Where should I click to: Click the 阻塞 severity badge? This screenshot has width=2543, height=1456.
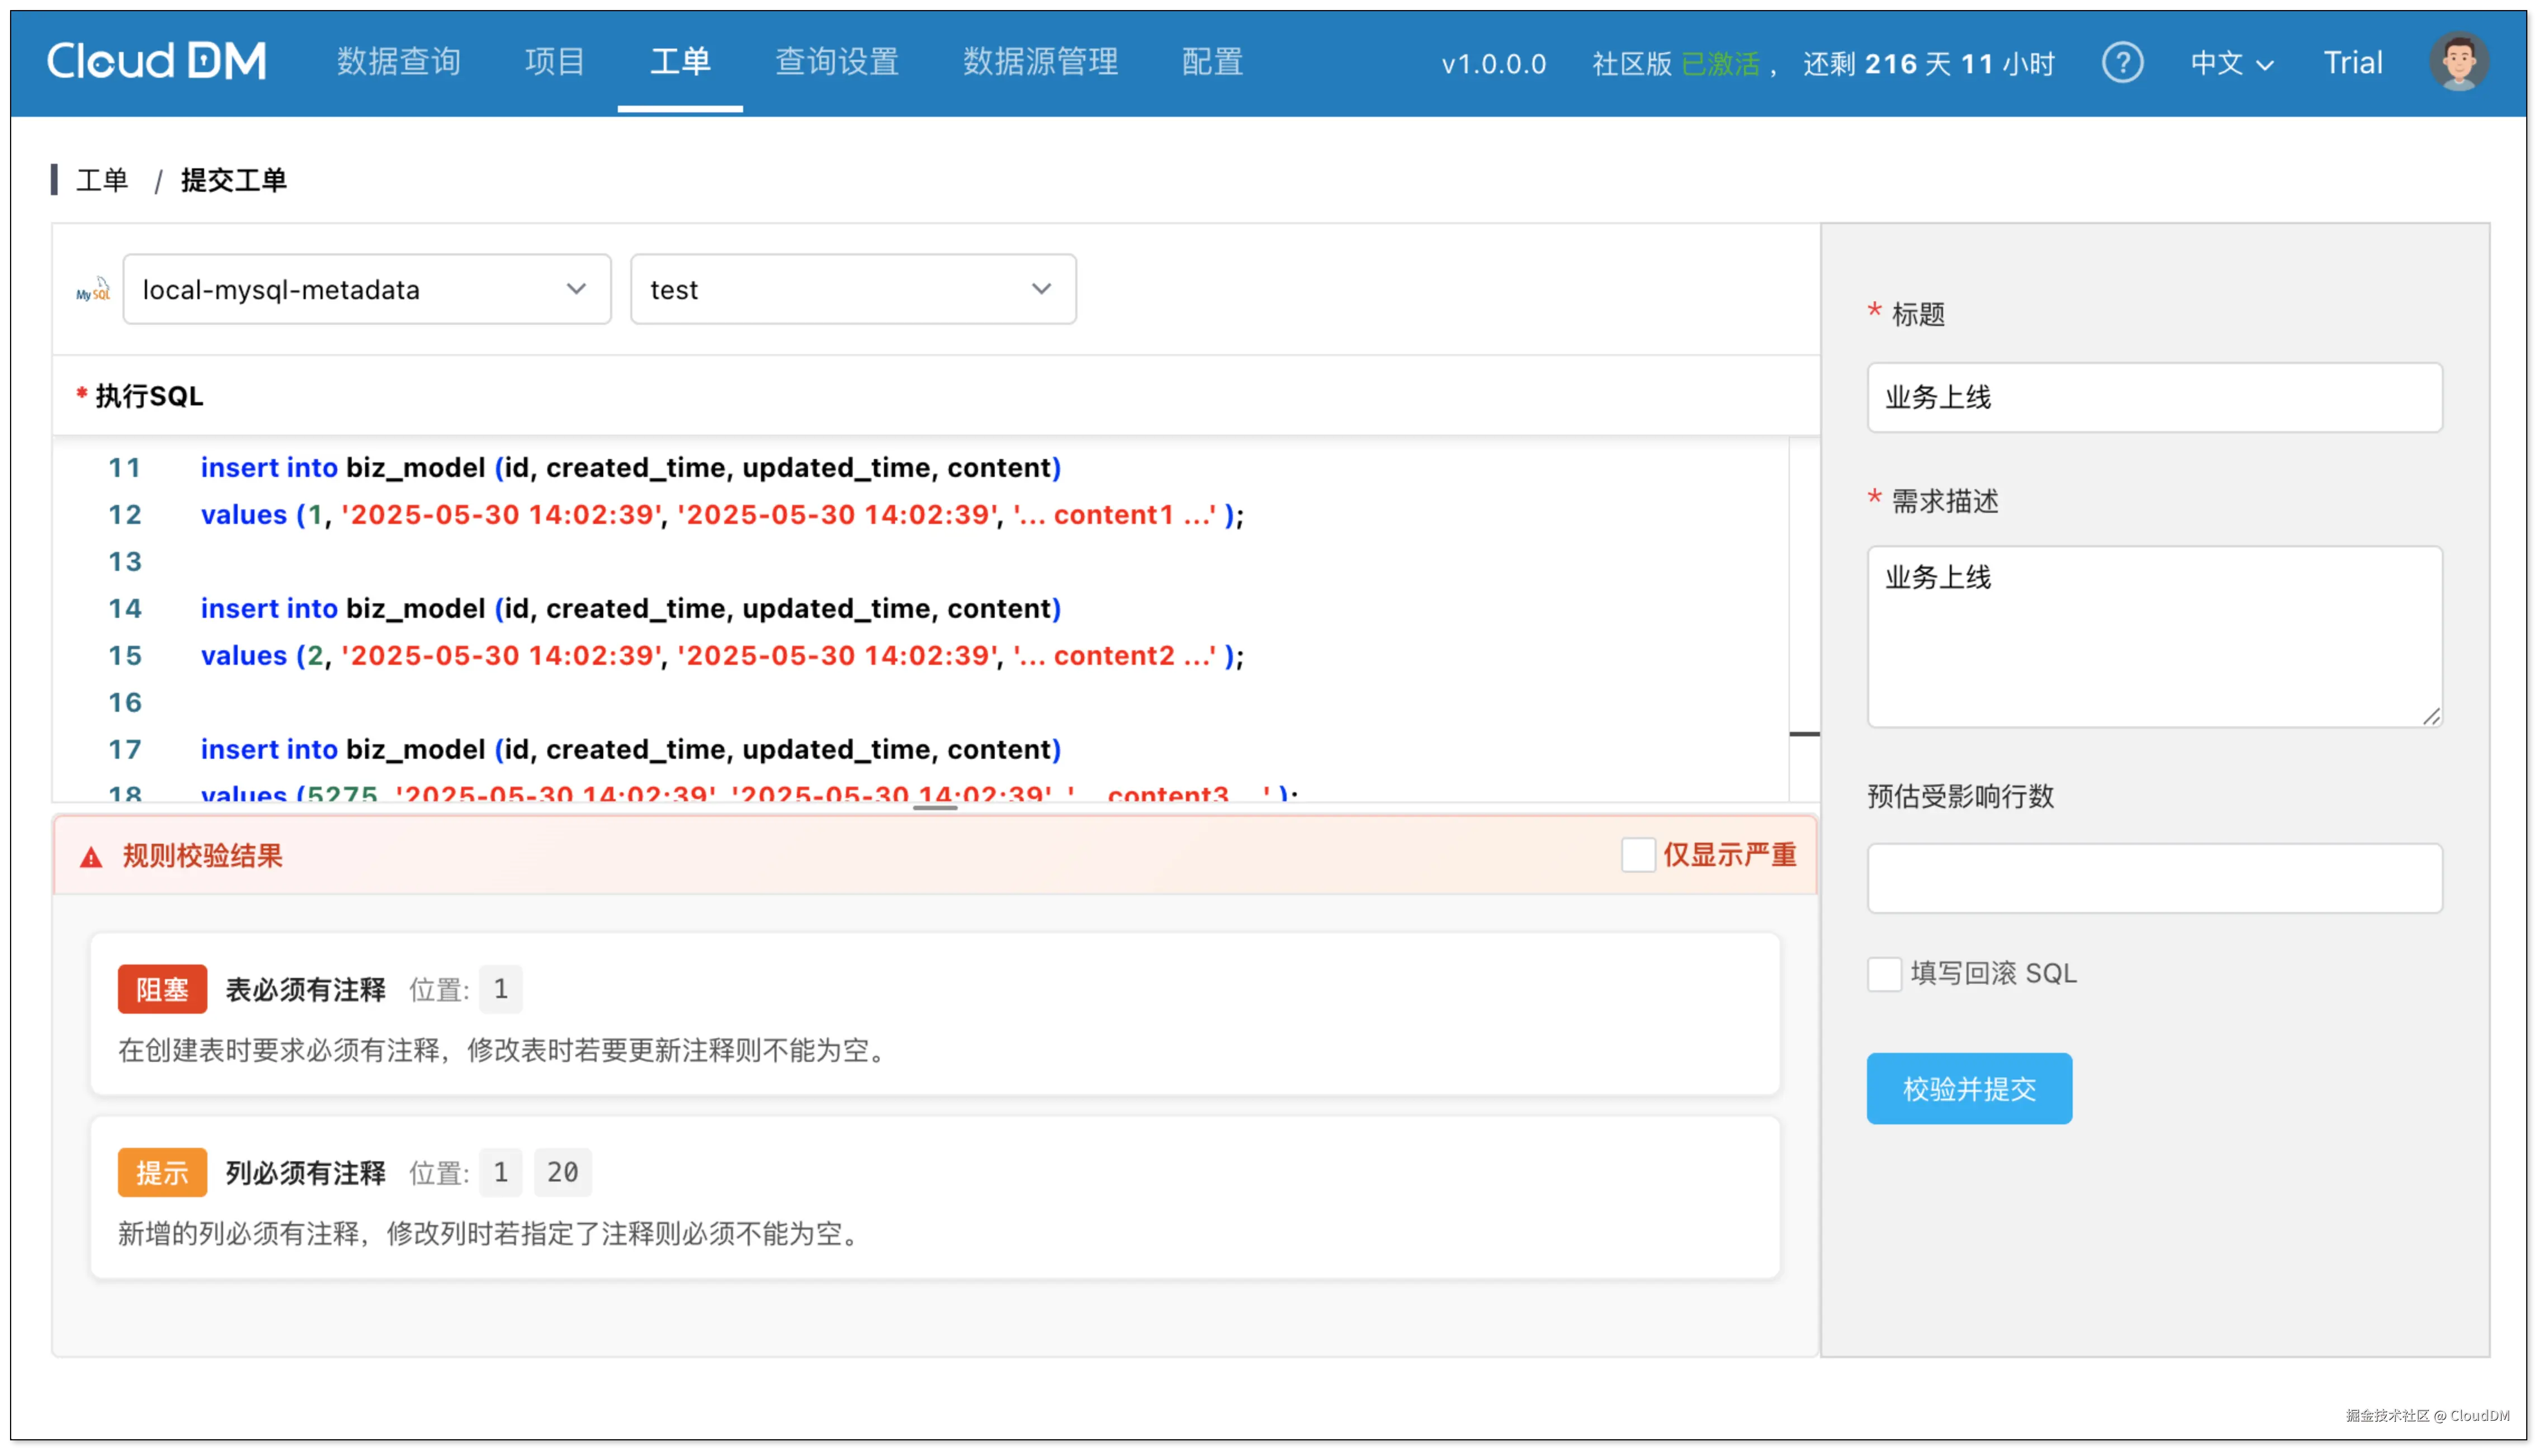coord(162,989)
